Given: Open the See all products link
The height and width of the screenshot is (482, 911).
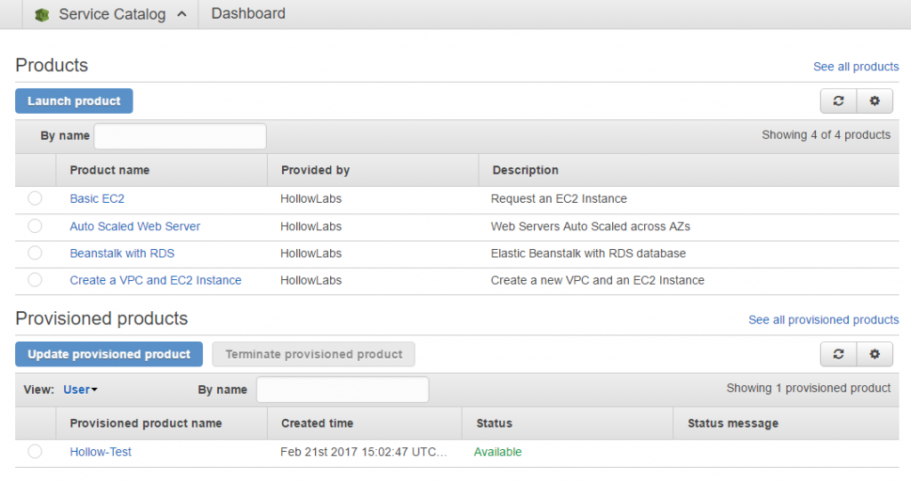Looking at the screenshot, I should point(856,67).
